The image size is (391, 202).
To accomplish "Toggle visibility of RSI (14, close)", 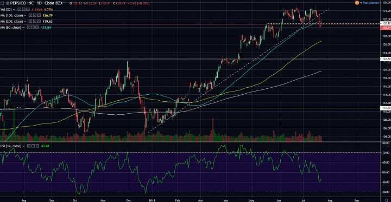I will coord(29,146).
